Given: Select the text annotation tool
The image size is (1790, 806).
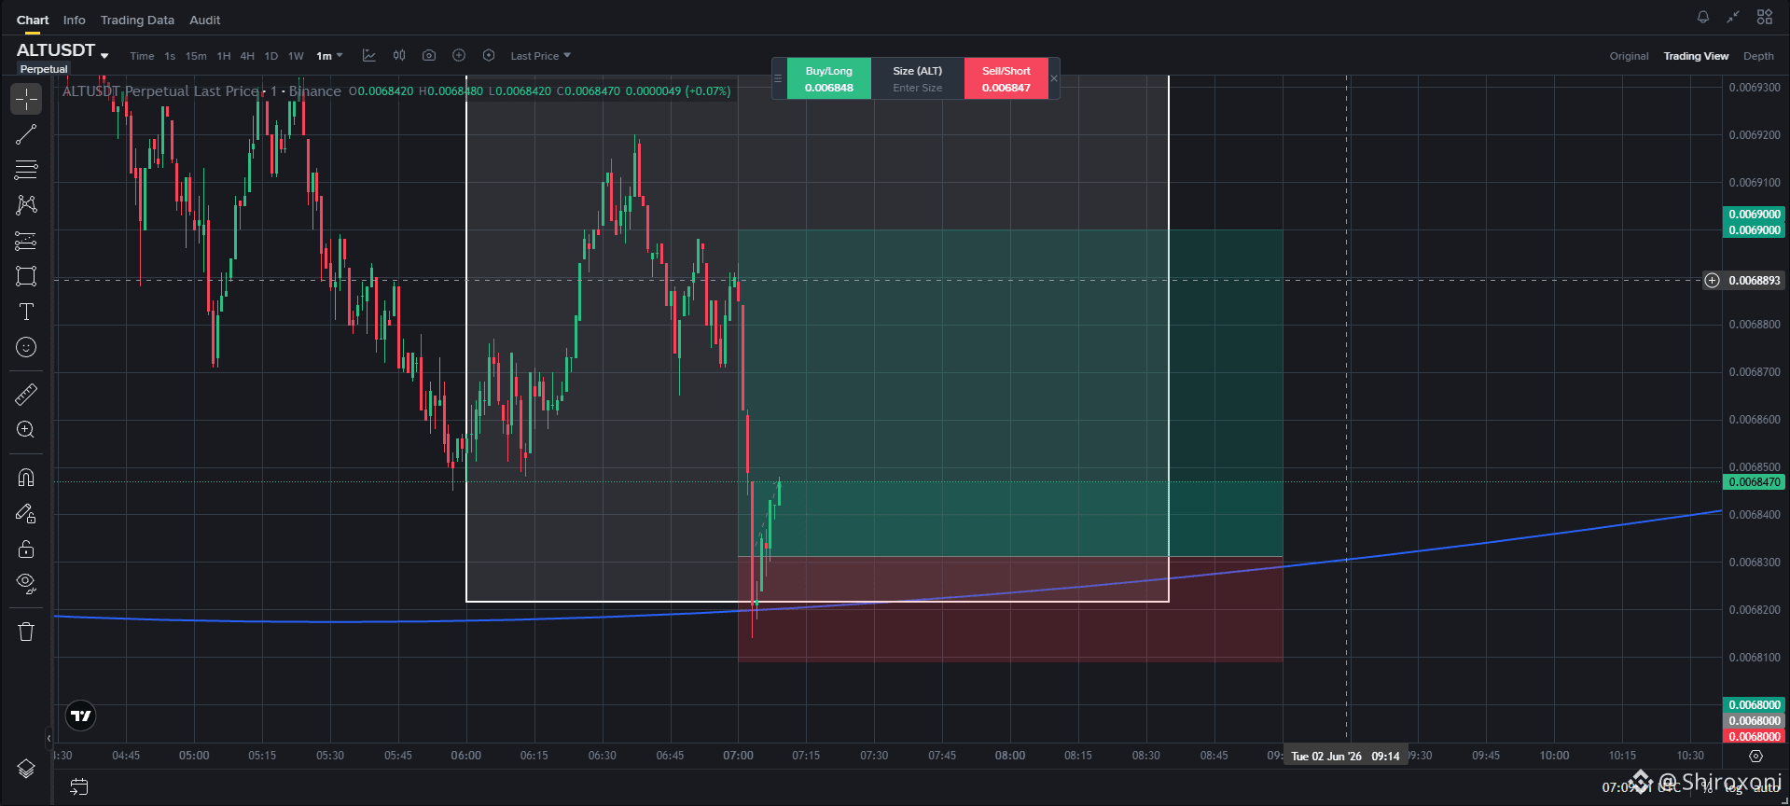Looking at the screenshot, I should tap(26, 312).
